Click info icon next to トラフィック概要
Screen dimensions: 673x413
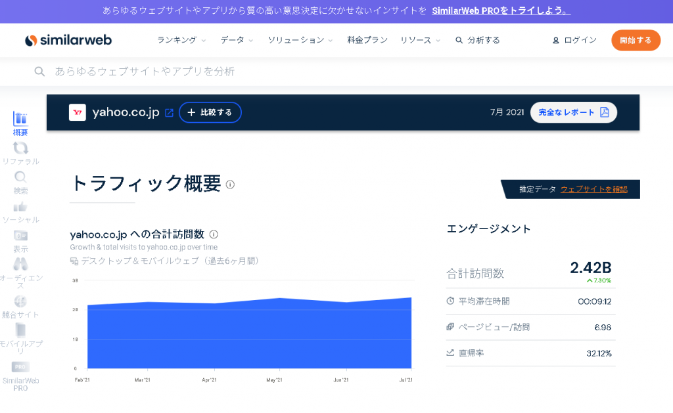pyautogui.click(x=230, y=185)
